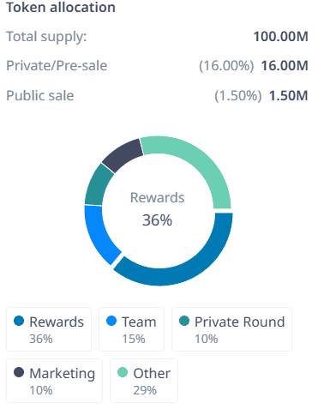
Task: Toggle the Team 15% legend item
Action: 131,329
